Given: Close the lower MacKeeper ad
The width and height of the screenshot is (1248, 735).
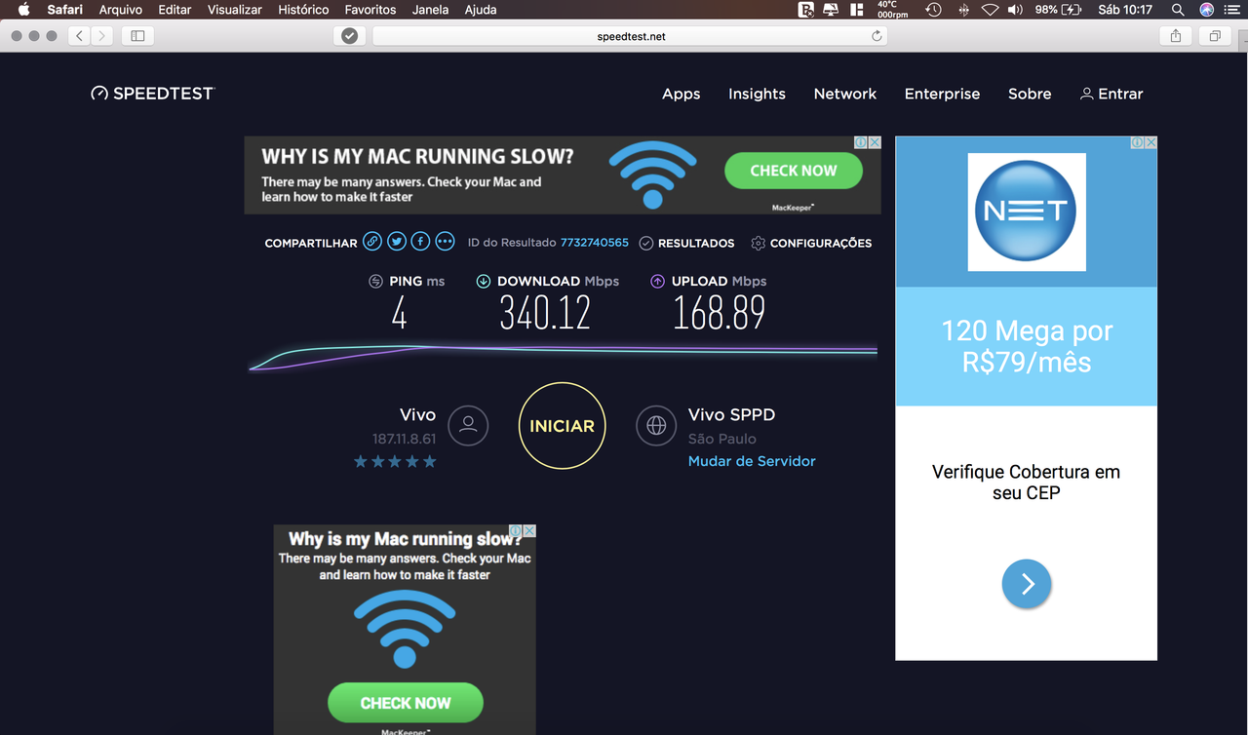Looking at the screenshot, I should 529,530.
